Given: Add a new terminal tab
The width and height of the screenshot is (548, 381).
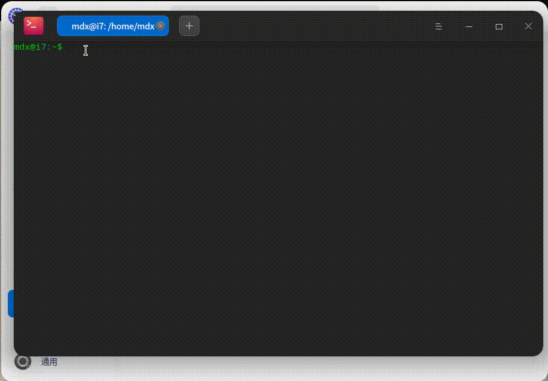Looking at the screenshot, I should [189, 26].
